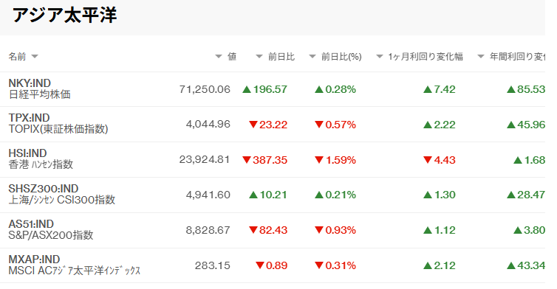
Task: Click S&P/ASX200指数 name
Action: (x=51, y=235)
